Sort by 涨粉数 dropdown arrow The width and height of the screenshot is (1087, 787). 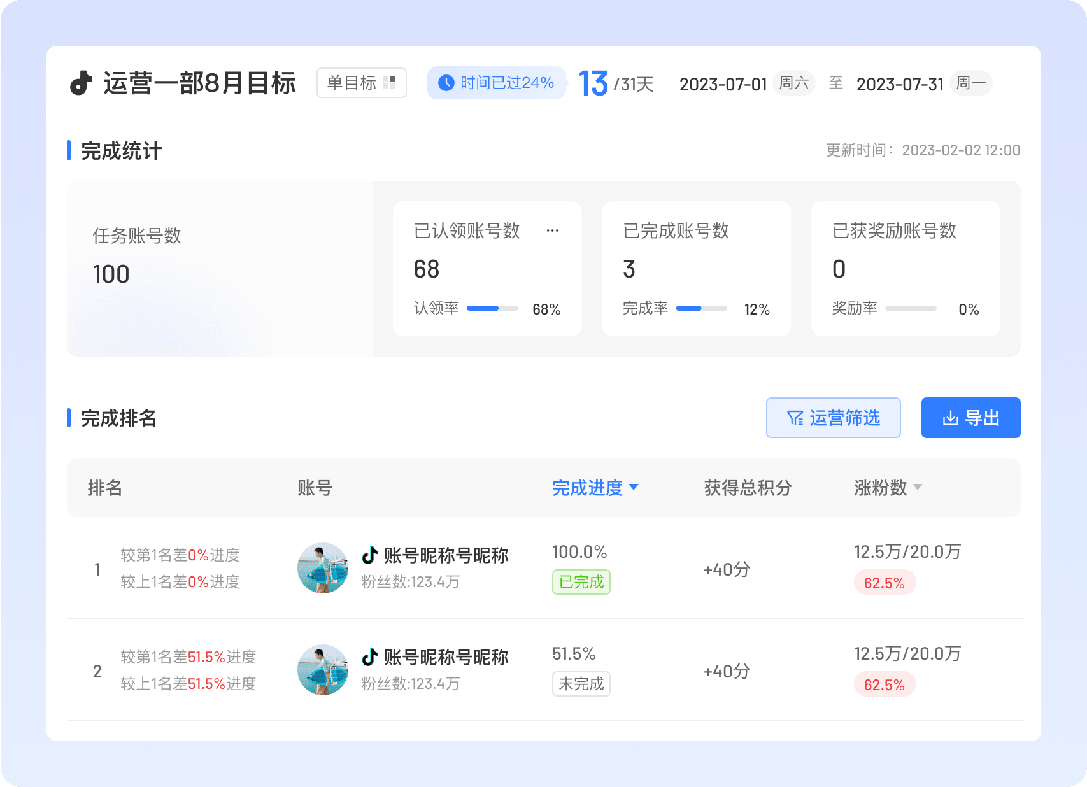pos(918,487)
